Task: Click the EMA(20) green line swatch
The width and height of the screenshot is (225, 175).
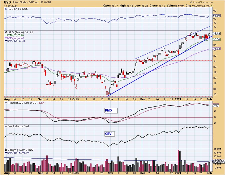Action: click(6, 35)
